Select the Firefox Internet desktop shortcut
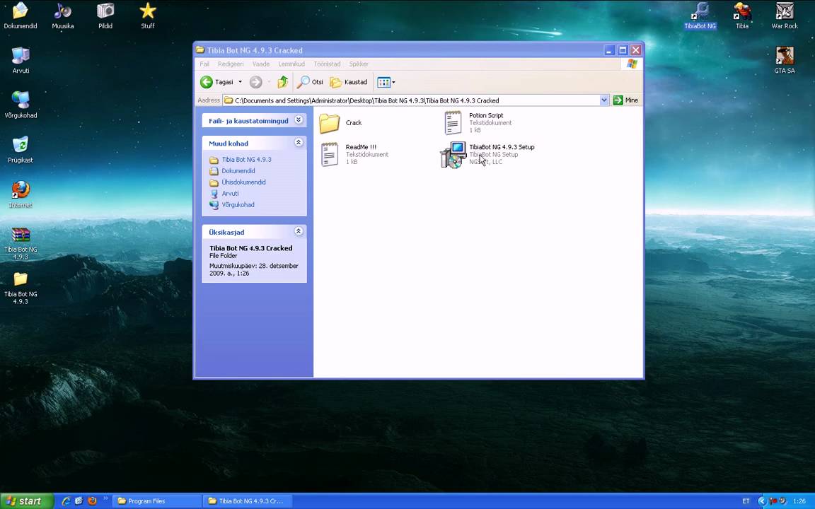815x509 pixels. [x=21, y=194]
